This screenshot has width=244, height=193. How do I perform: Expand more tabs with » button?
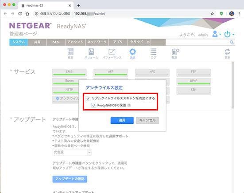148,42
